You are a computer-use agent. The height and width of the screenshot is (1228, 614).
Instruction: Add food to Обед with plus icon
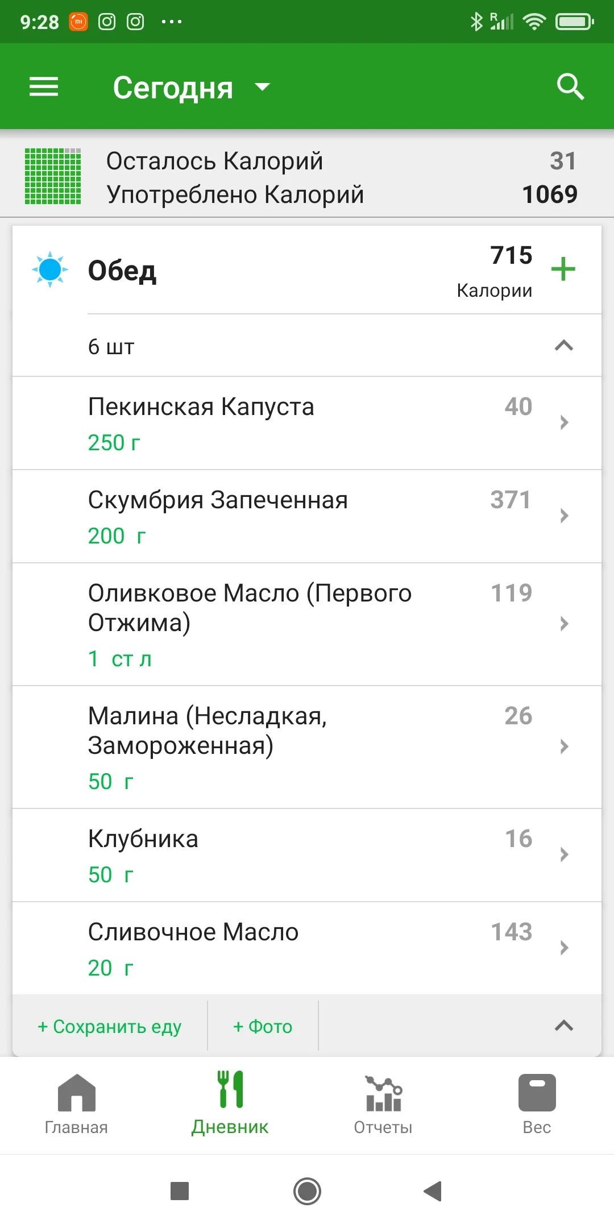pyautogui.click(x=563, y=269)
